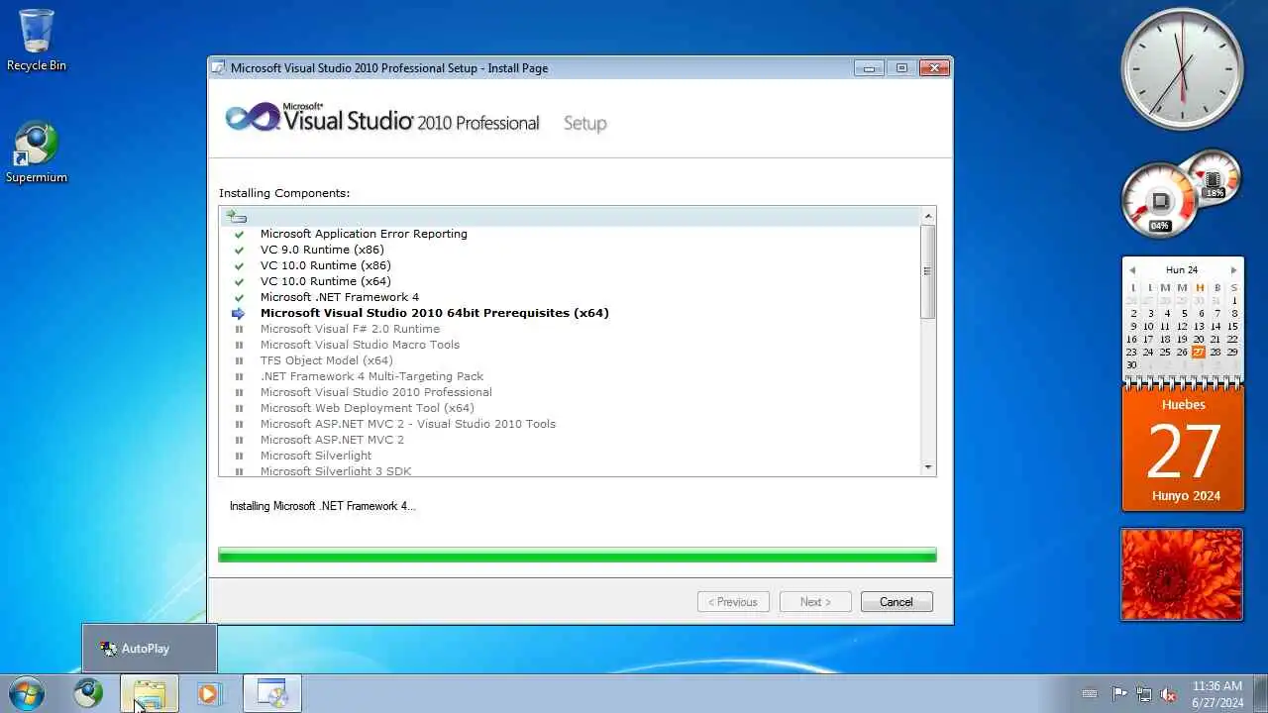Click the component list scrollbar thumb

pyautogui.click(x=927, y=271)
